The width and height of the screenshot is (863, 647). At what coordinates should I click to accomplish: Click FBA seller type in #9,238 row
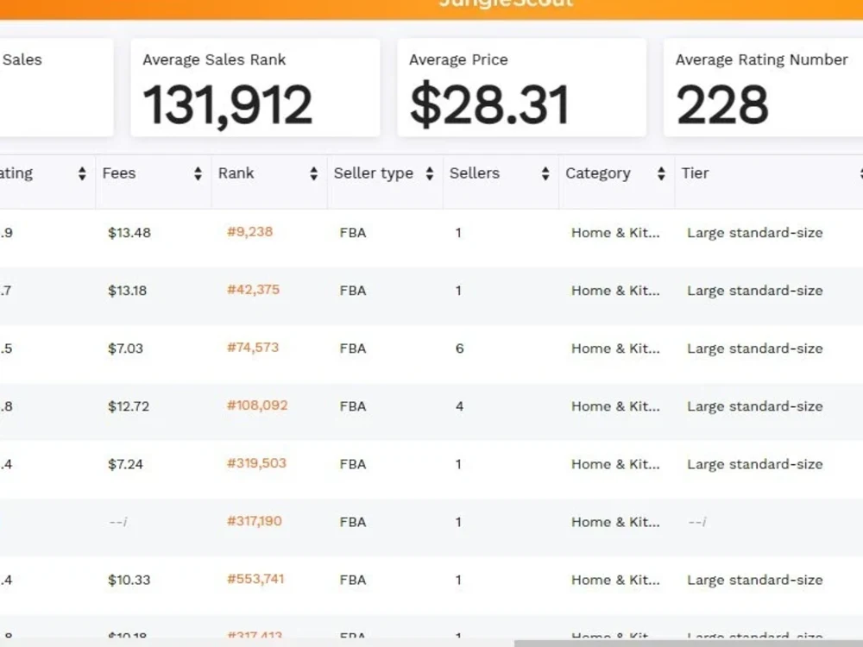point(353,233)
